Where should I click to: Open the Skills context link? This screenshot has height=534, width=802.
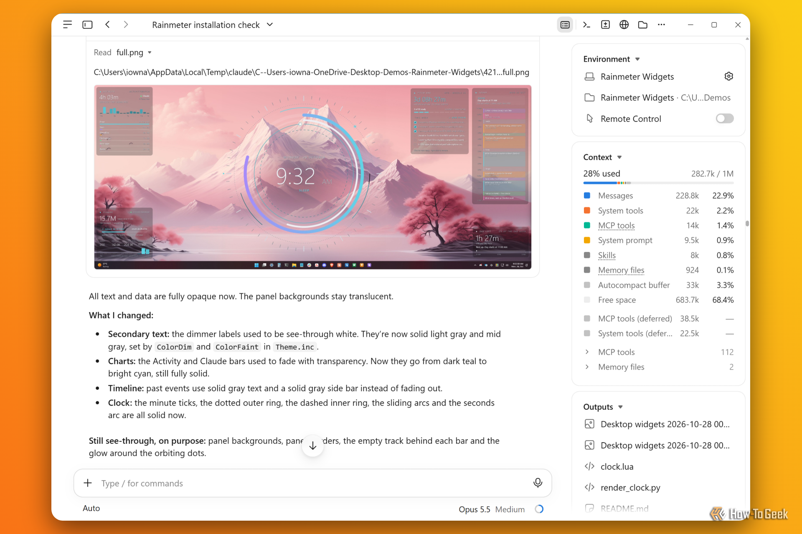click(607, 255)
